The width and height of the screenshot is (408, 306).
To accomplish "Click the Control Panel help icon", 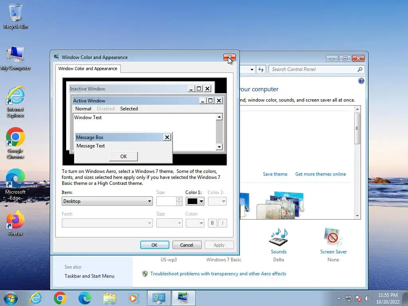I will 361,81.
